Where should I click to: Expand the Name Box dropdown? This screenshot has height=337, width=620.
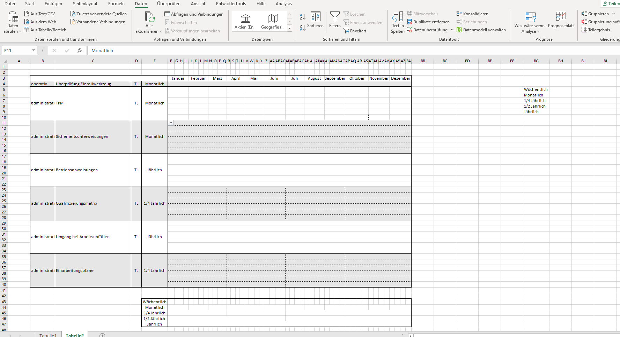[x=34, y=50]
